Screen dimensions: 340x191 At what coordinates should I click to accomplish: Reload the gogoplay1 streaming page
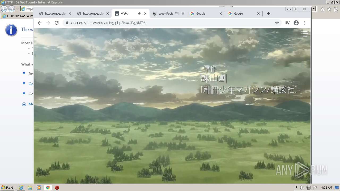click(57, 23)
